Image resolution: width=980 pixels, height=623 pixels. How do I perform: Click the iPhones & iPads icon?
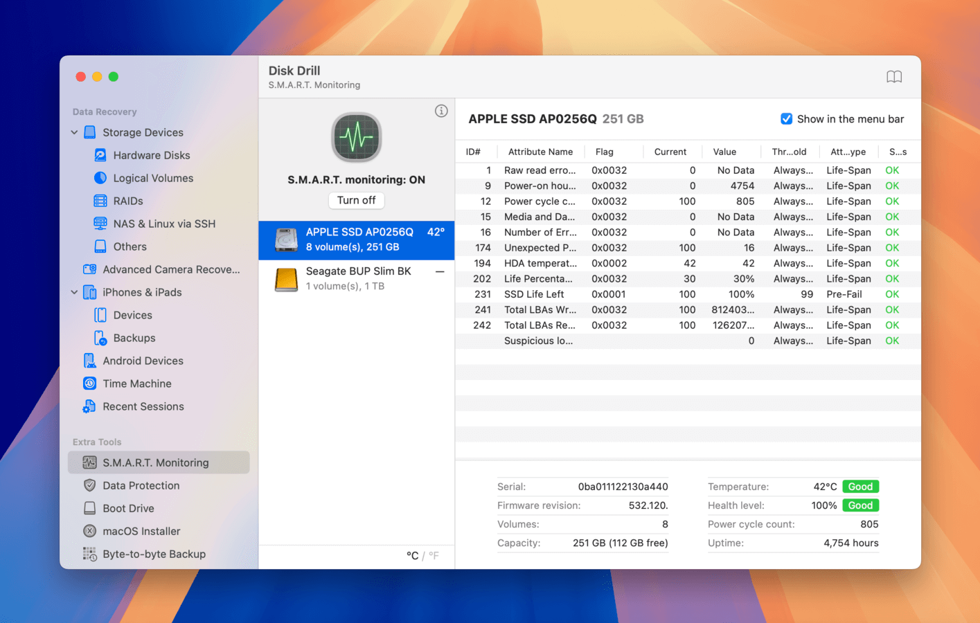click(x=90, y=292)
